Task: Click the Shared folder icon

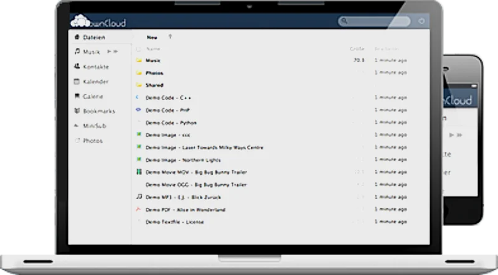Action: pyautogui.click(x=139, y=85)
